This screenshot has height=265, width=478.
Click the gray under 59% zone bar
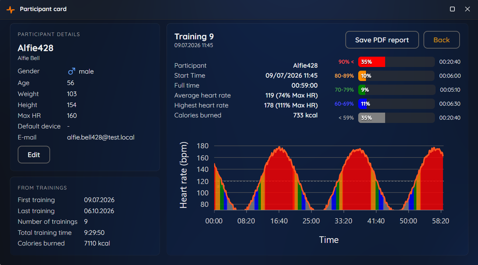coord(396,118)
